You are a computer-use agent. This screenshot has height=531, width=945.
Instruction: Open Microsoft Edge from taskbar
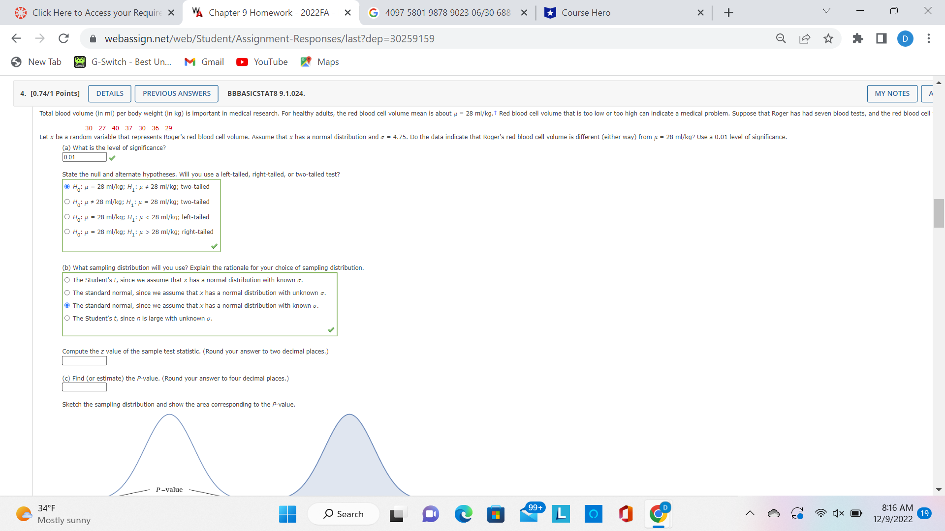click(463, 514)
